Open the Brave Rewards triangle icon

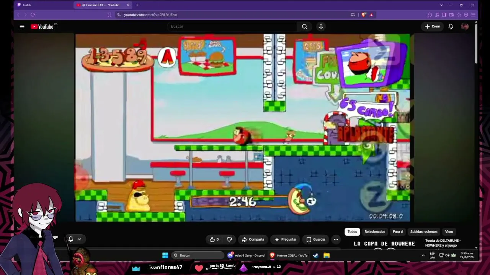371,15
